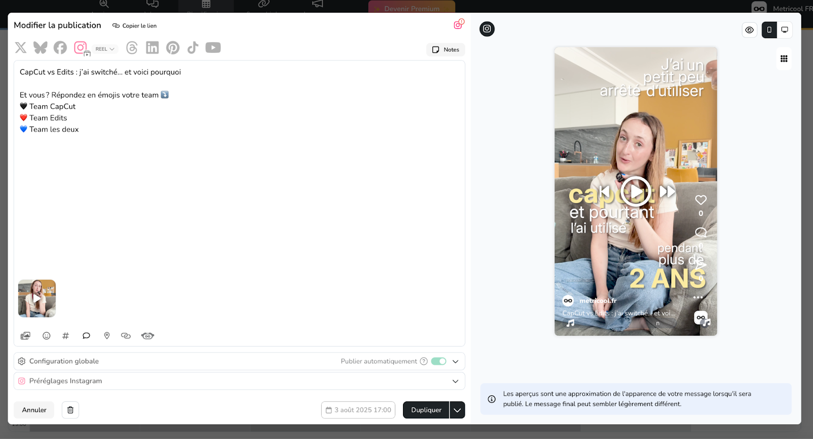Select the Threads network icon
Screen dimensions: 813x439
coord(132,48)
